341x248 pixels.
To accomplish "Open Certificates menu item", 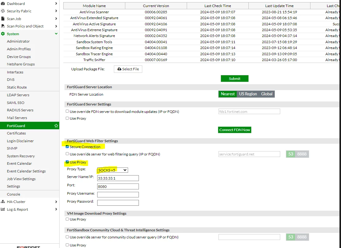I will click(16, 133).
